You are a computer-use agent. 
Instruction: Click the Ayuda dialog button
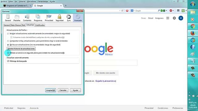75,90
